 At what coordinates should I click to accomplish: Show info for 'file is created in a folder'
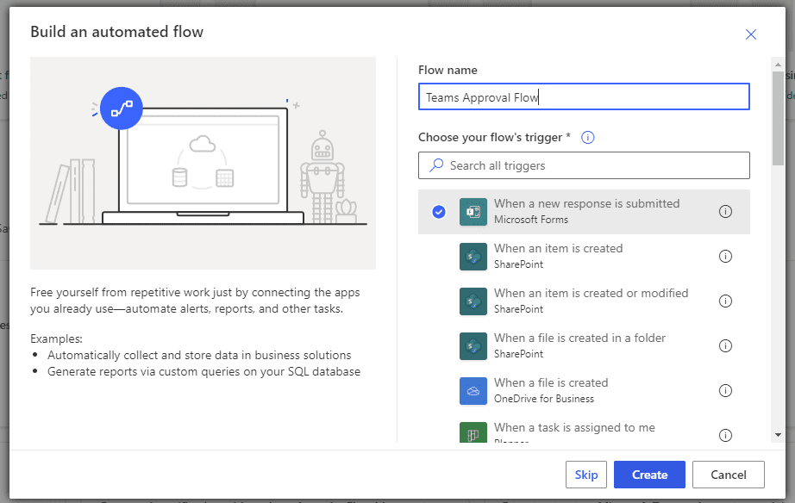tap(725, 346)
